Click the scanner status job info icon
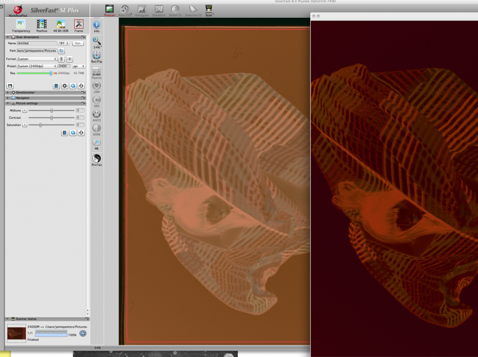This screenshot has width=478, height=357. pos(83,333)
